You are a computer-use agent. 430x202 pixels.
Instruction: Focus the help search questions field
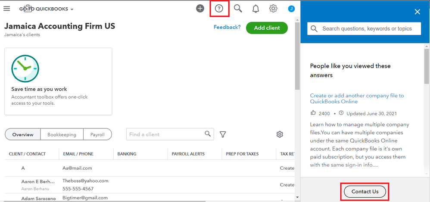364,29
